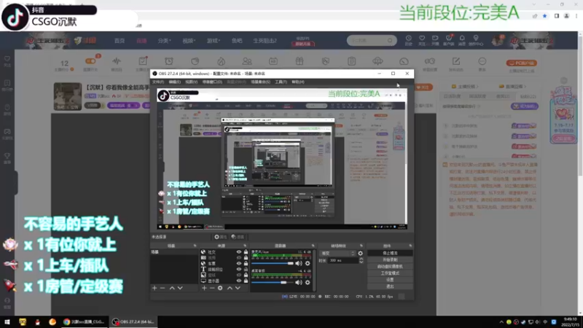Open source properties via the 属性 gear button
This screenshot has width=583, height=328.
(x=221, y=237)
